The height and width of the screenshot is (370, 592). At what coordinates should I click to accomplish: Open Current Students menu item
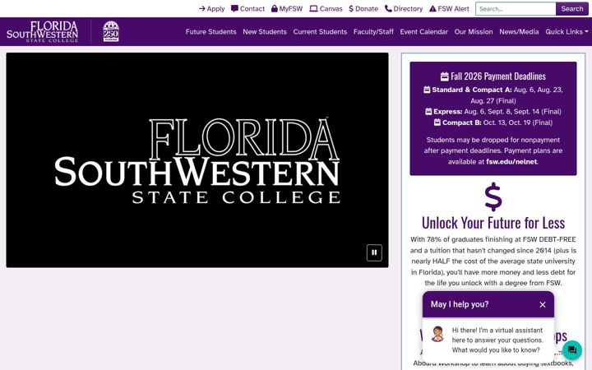tap(320, 32)
